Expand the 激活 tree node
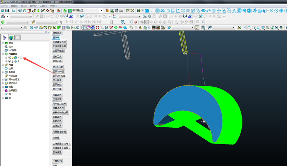Screen dimensions: 287x166 [3, 43]
